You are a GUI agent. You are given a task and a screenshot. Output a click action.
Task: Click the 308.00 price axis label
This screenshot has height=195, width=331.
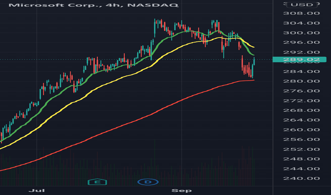[302, 13]
